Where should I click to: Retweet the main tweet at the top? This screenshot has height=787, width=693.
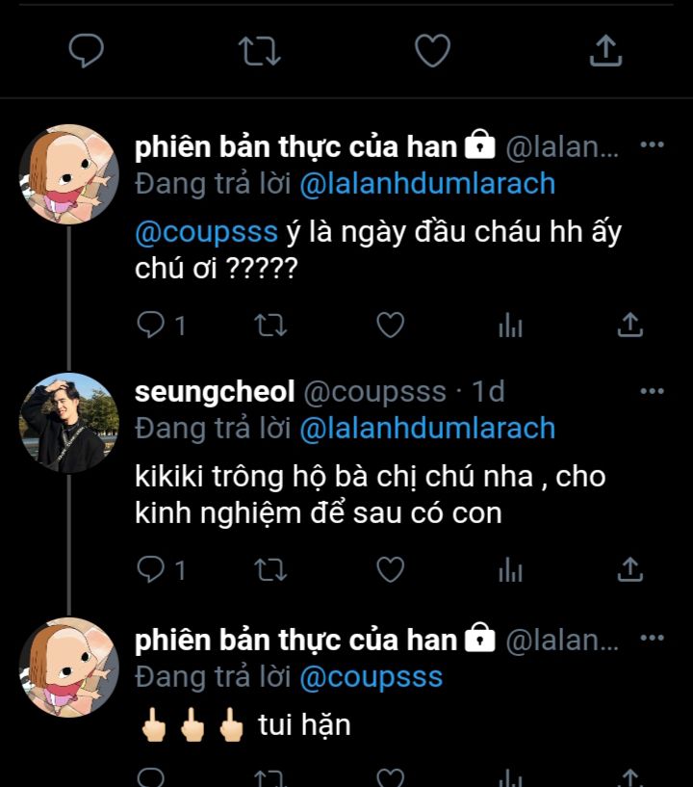pos(259,51)
